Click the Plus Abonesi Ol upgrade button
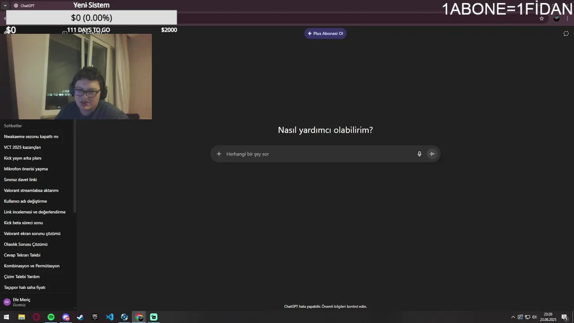574x323 pixels. [x=326, y=34]
